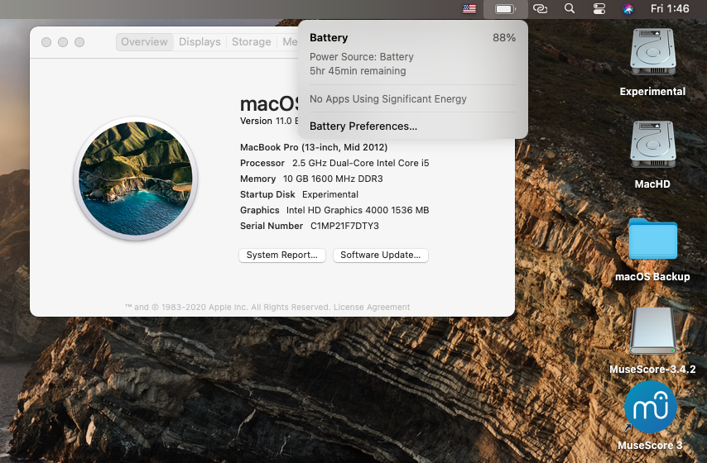Open Battery Preferences... from the menu

tap(363, 126)
